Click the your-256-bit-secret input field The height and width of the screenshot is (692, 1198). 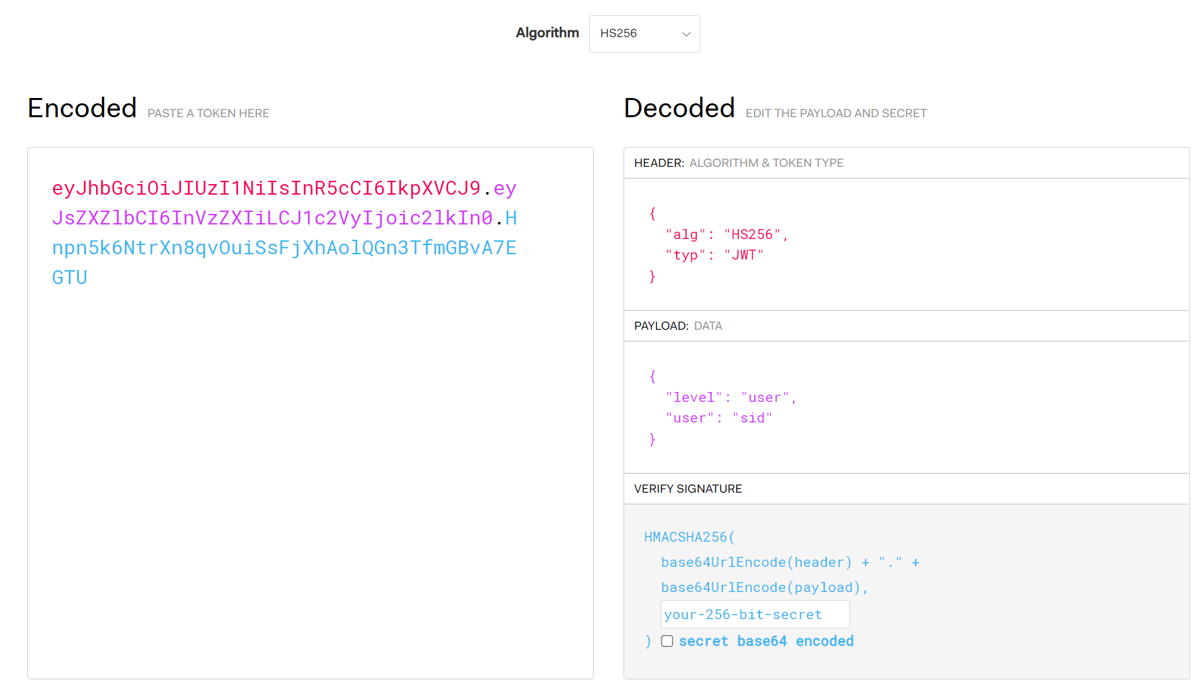pyautogui.click(x=755, y=615)
